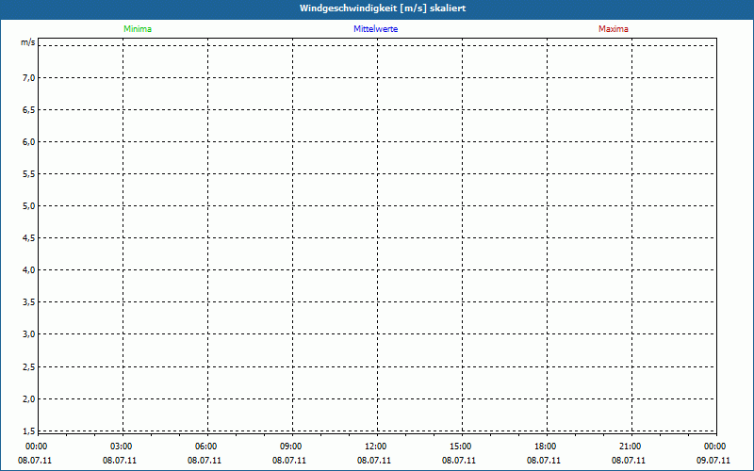Click the 08.07.11 date under 21:00
This screenshot has width=754, height=471.
click(629, 461)
